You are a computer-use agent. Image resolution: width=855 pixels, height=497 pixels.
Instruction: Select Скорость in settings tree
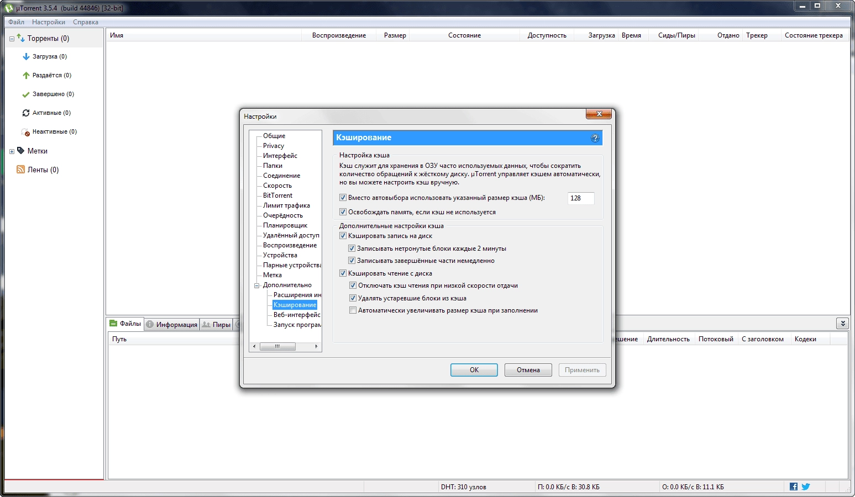click(x=277, y=186)
